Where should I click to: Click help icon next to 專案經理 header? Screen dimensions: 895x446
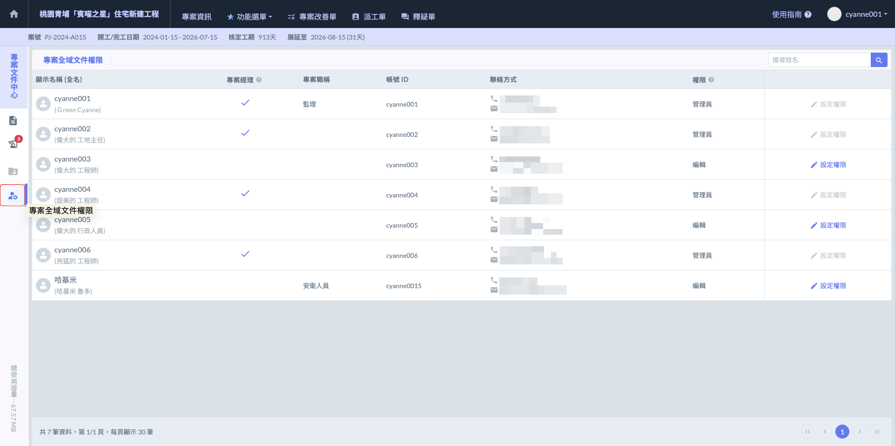click(x=259, y=80)
